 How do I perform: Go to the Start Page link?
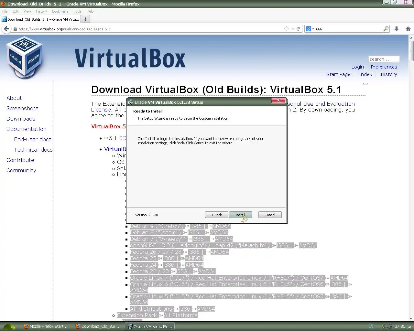338,74
